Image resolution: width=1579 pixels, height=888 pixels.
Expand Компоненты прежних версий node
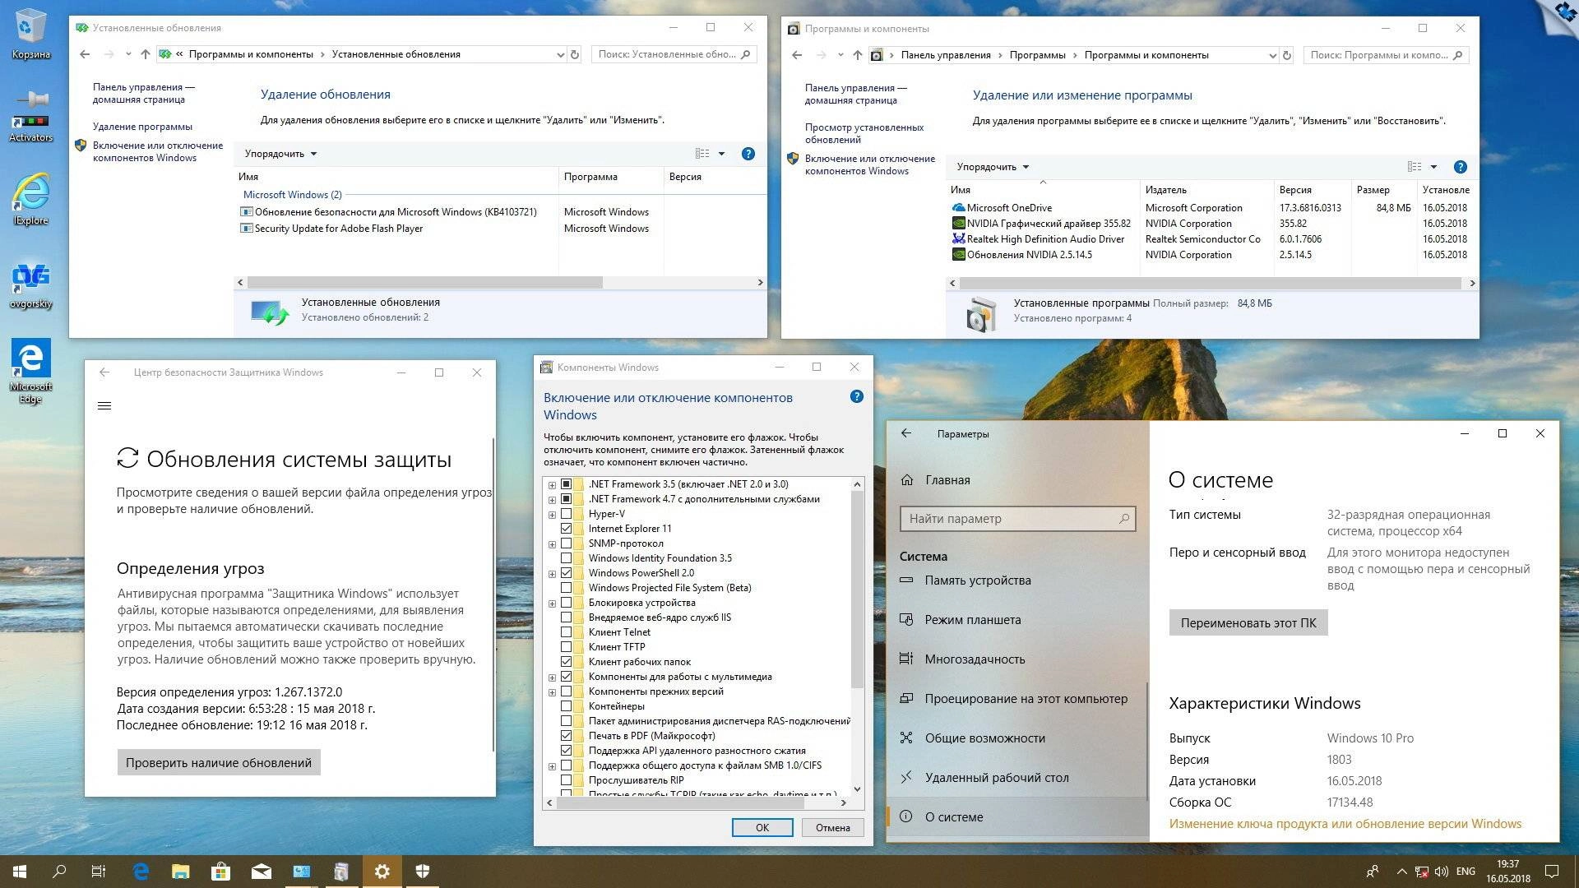pos(552,691)
